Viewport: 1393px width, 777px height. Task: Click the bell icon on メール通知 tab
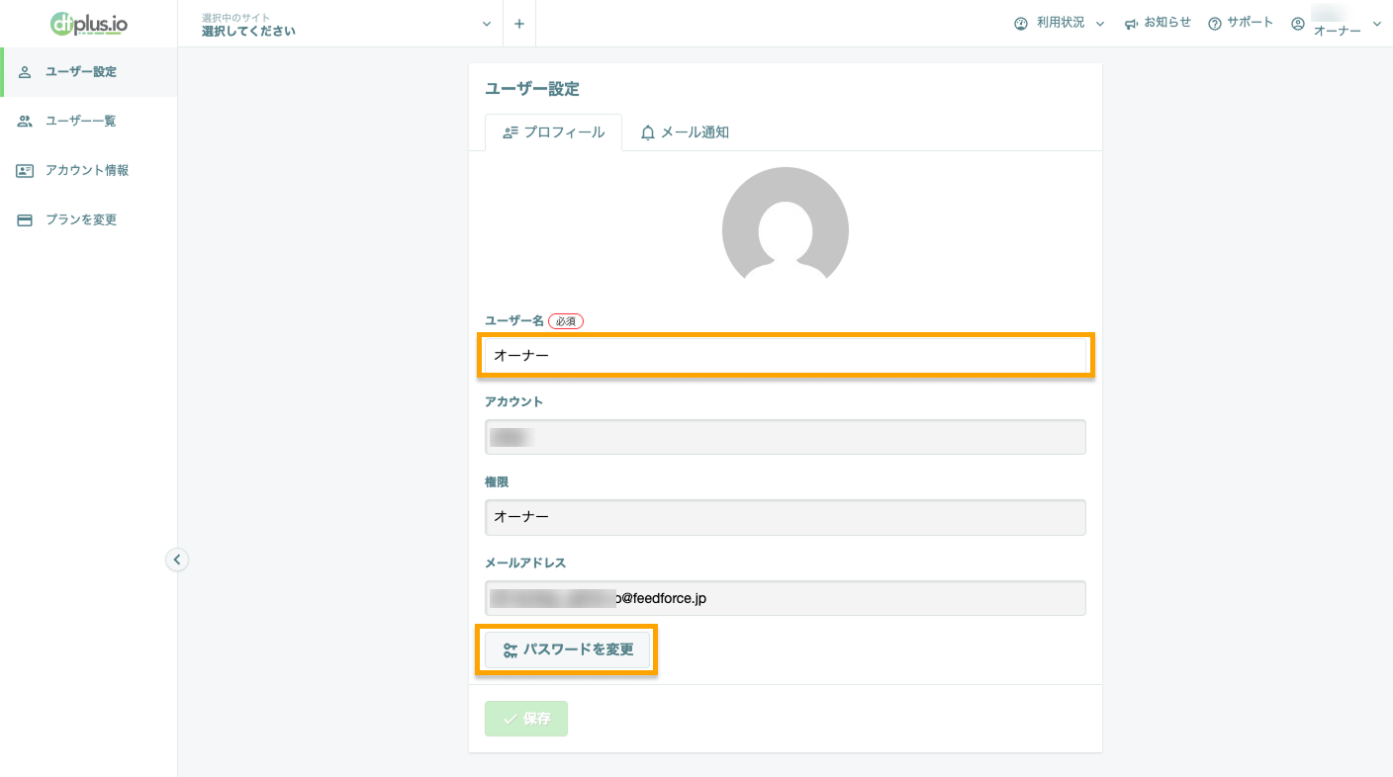[648, 132]
